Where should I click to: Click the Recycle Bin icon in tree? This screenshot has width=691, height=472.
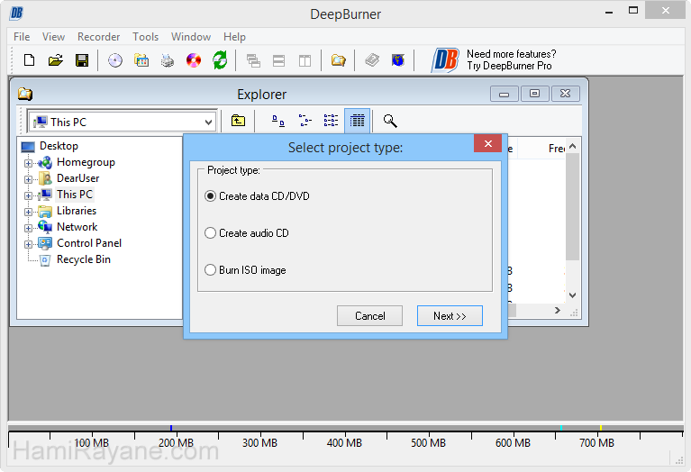(45, 260)
